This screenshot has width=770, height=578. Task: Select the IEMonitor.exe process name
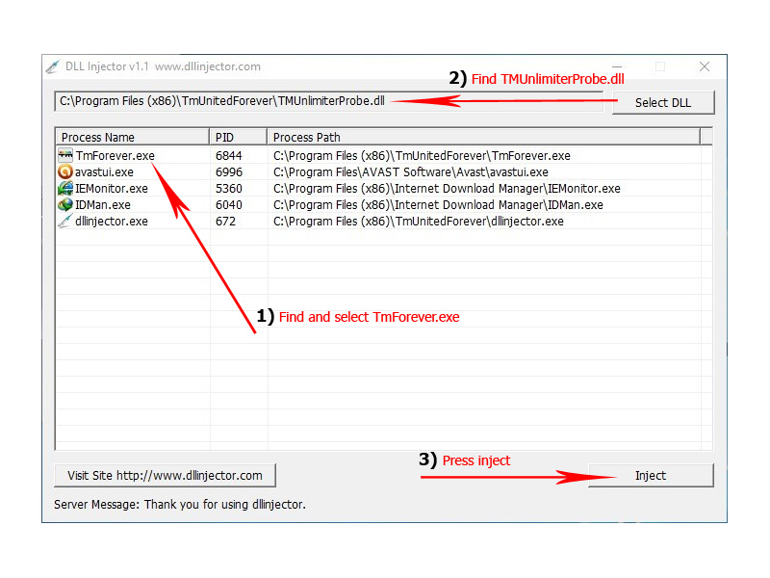click(112, 188)
